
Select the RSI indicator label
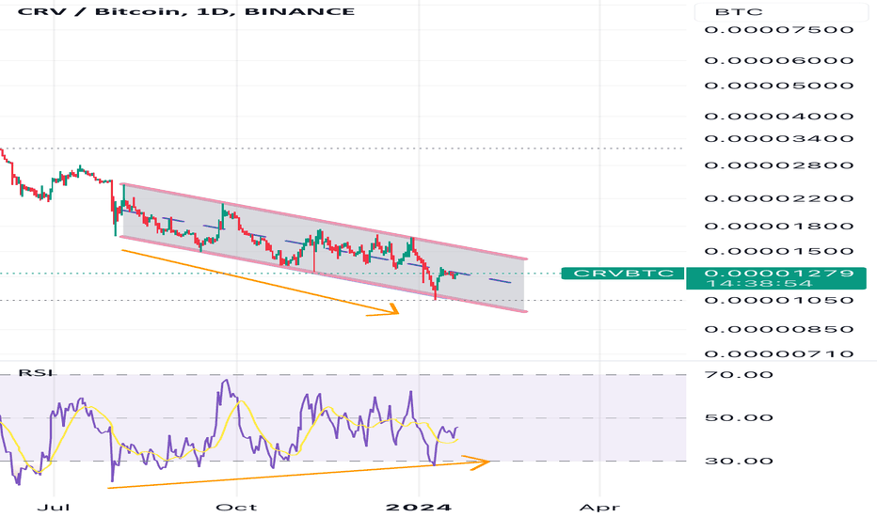[36, 373]
